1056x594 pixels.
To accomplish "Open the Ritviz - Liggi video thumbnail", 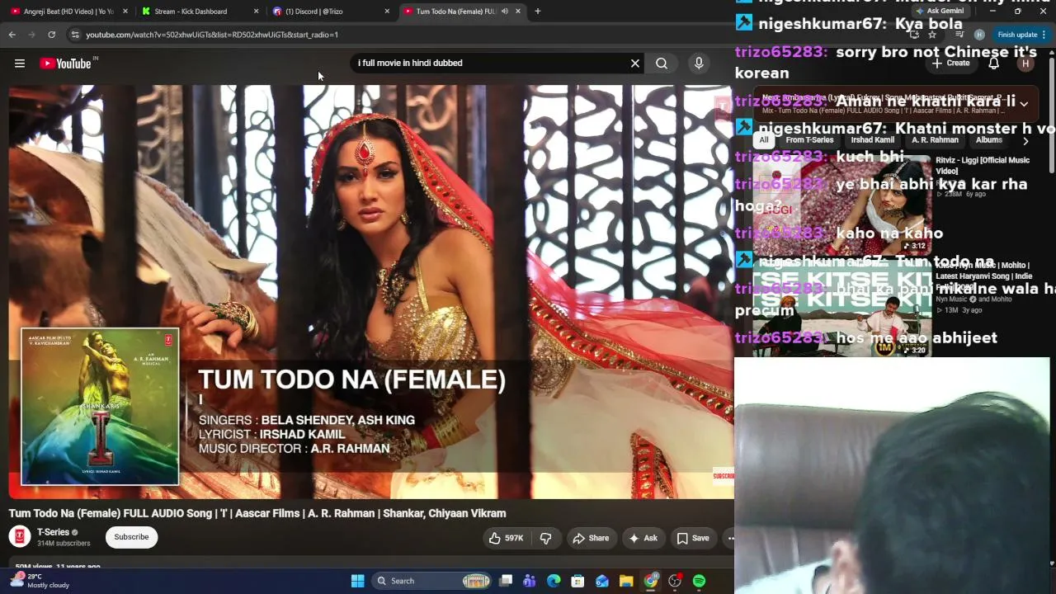I will 841,205.
